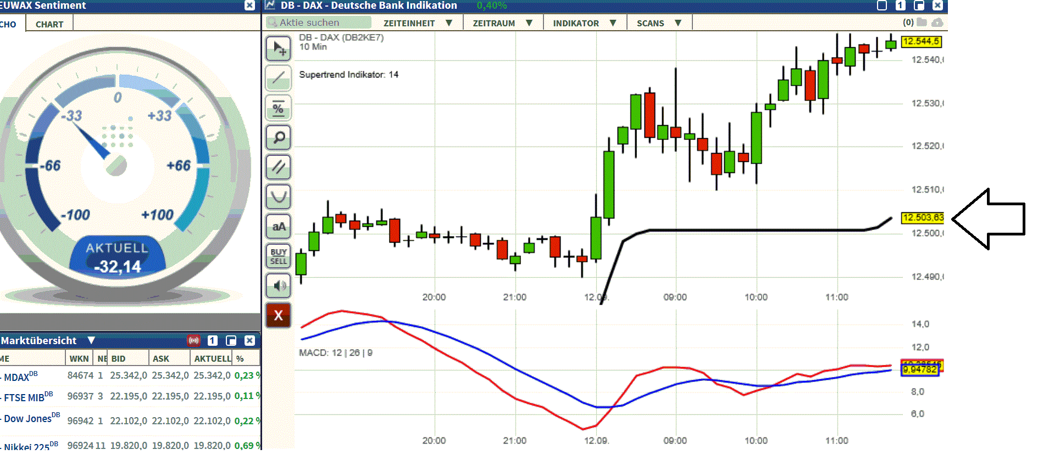
Task: Choose the aA text annotation tool
Action: coord(279,226)
